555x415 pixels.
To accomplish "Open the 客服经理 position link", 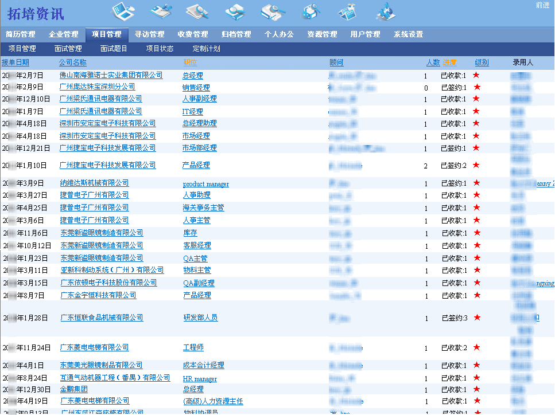I will tap(197, 245).
